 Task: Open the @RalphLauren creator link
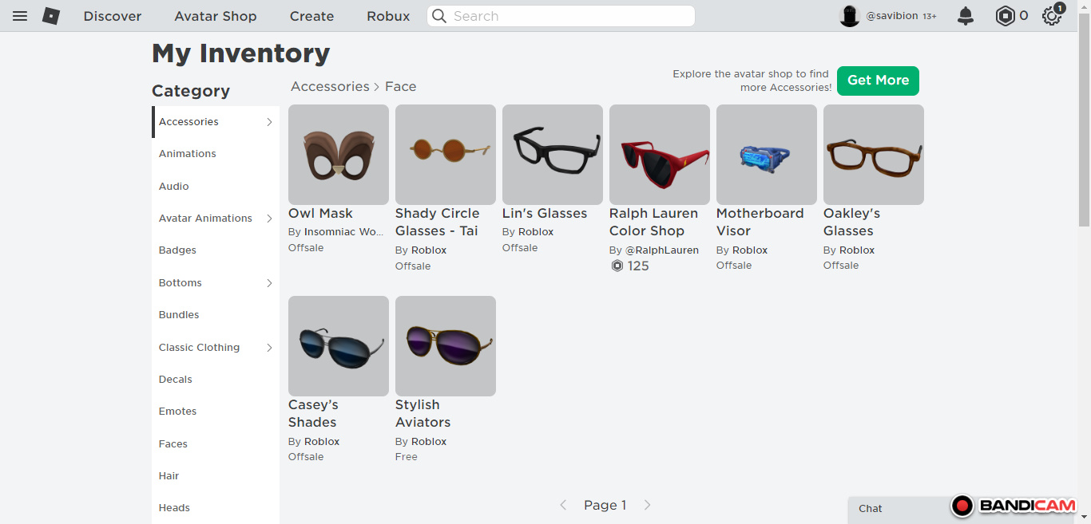coord(661,250)
